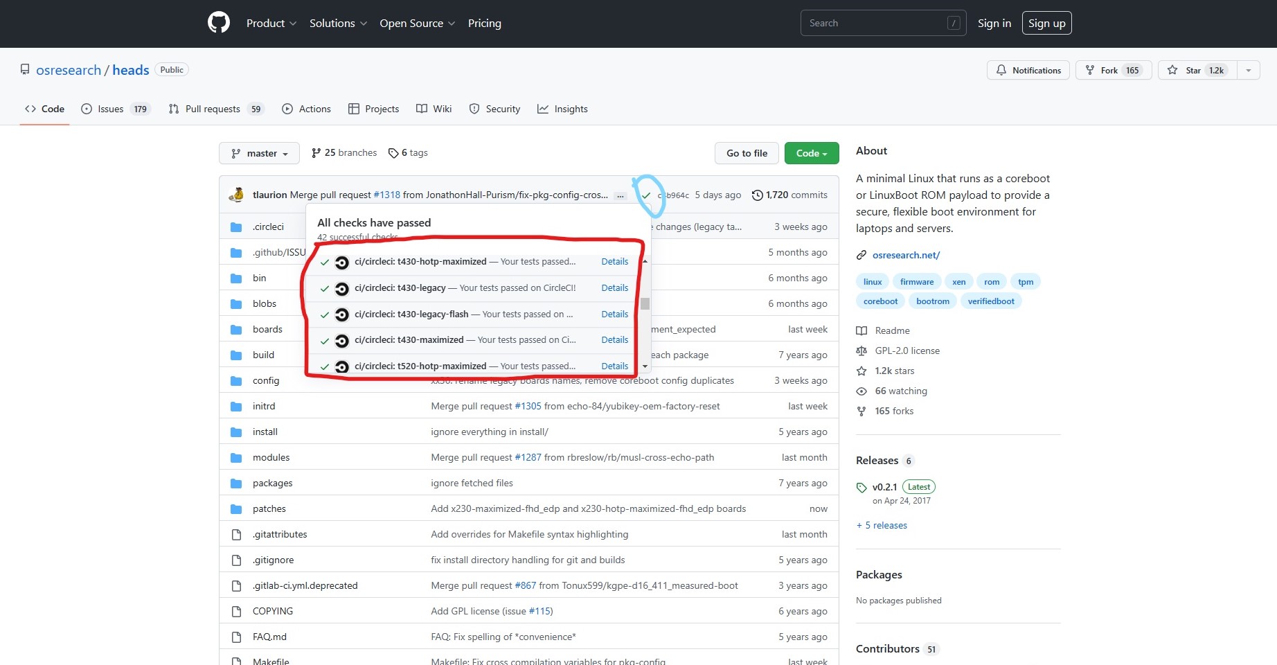Expand the green Code dropdown button
This screenshot has height=665, width=1277.
point(812,153)
